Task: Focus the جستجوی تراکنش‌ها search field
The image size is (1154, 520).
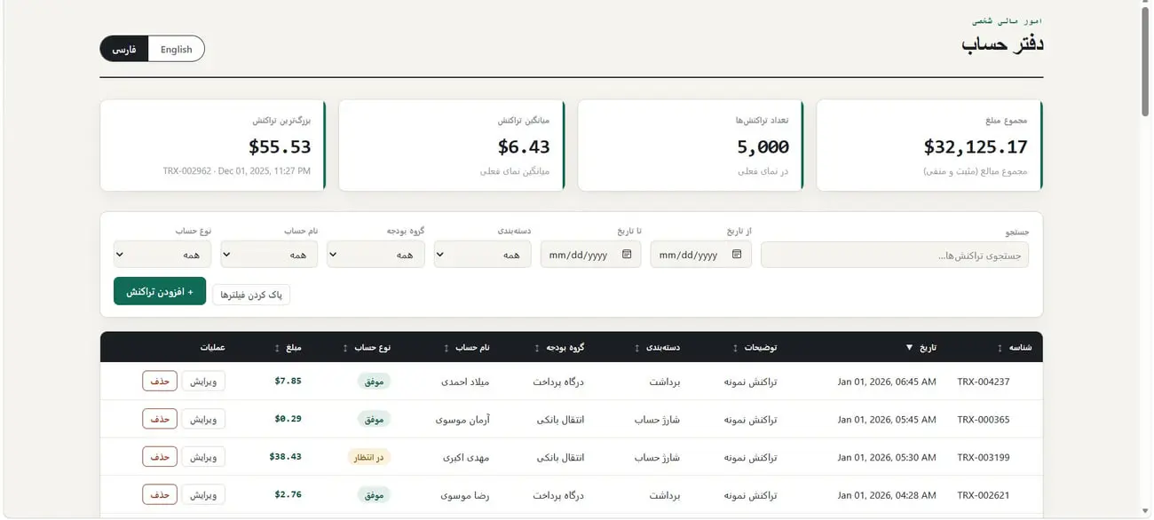Action: pos(895,255)
